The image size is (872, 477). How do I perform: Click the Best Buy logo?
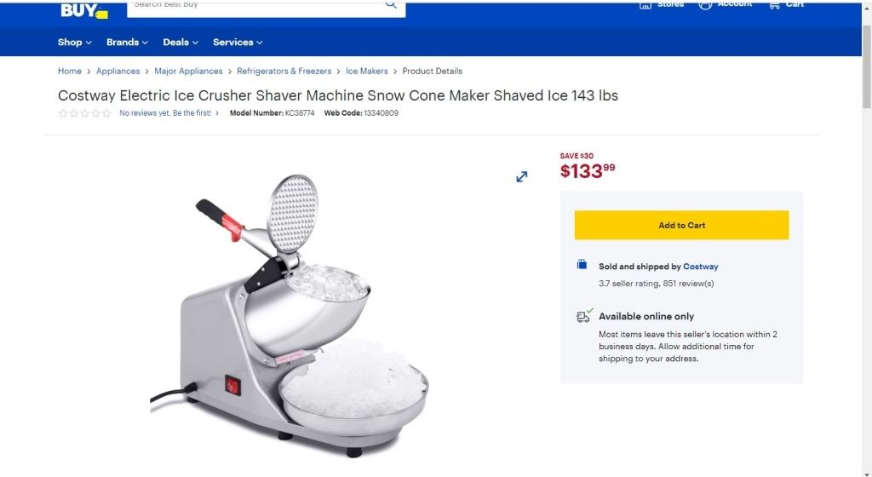(x=84, y=11)
